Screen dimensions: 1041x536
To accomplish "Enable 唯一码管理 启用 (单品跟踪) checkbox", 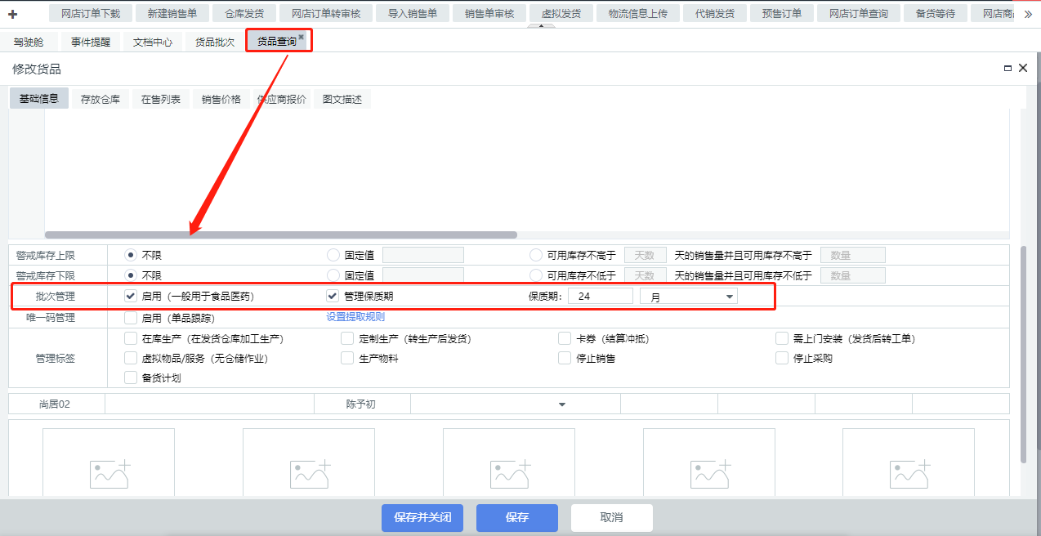I will click(x=131, y=318).
